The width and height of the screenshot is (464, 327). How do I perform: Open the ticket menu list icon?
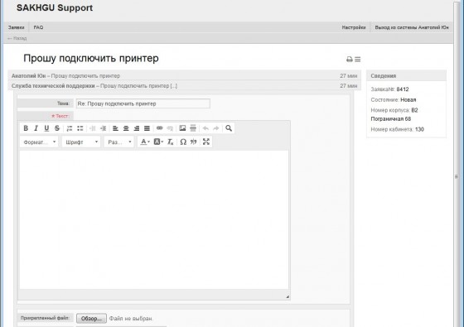358,60
